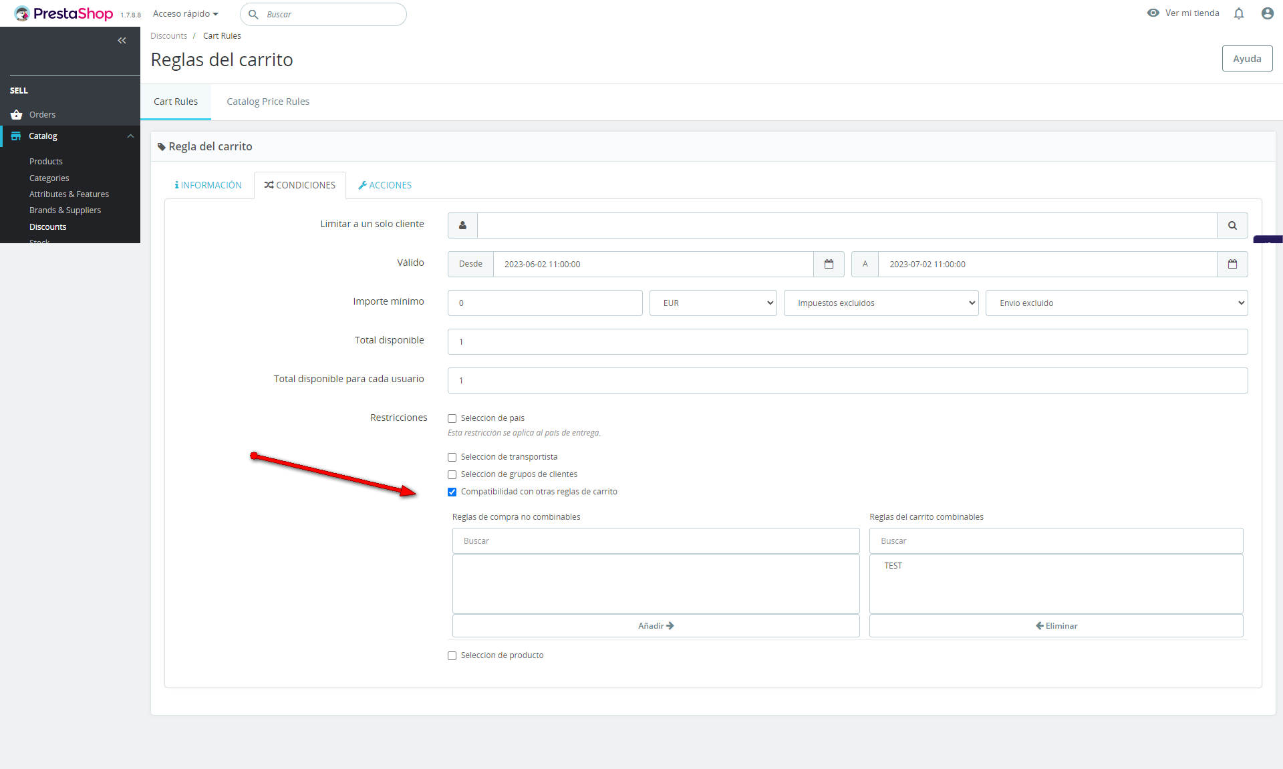Click the Total disponible input field
Image resolution: width=1283 pixels, height=769 pixels.
click(x=847, y=342)
